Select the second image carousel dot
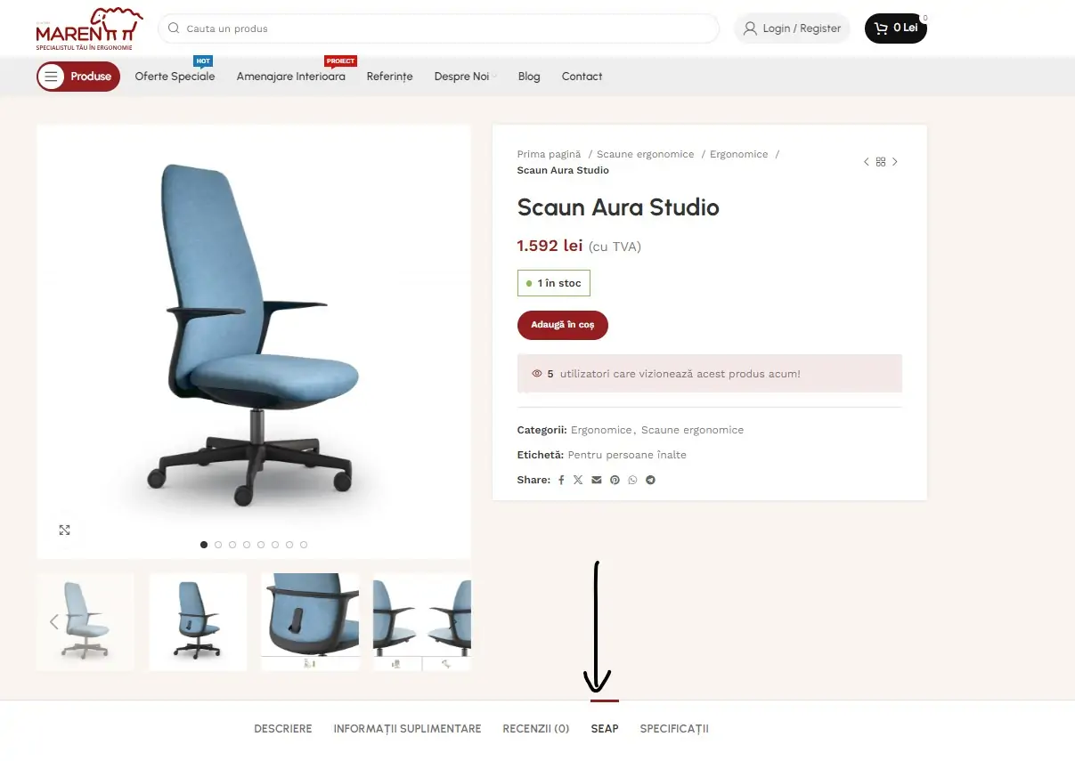 pos(218,545)
